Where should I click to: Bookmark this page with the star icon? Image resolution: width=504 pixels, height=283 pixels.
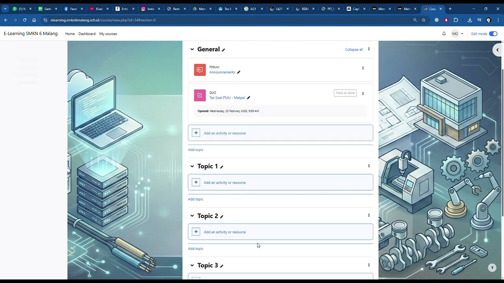pyautogui.click(x=424, y=20)
